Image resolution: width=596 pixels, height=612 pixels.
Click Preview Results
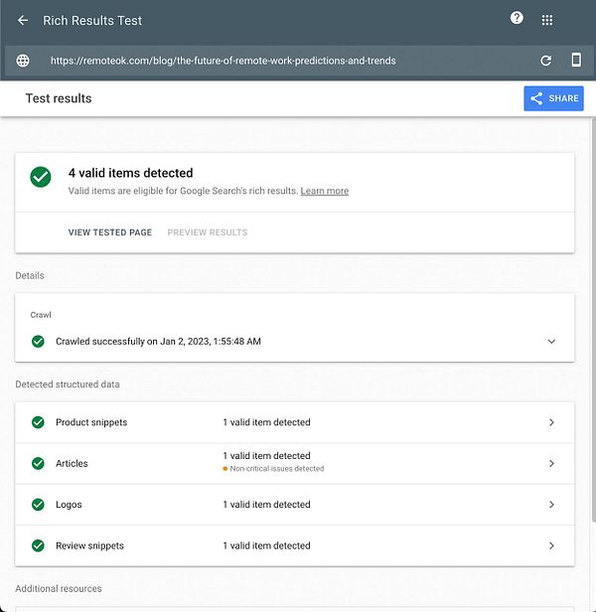tap(208, 232)
